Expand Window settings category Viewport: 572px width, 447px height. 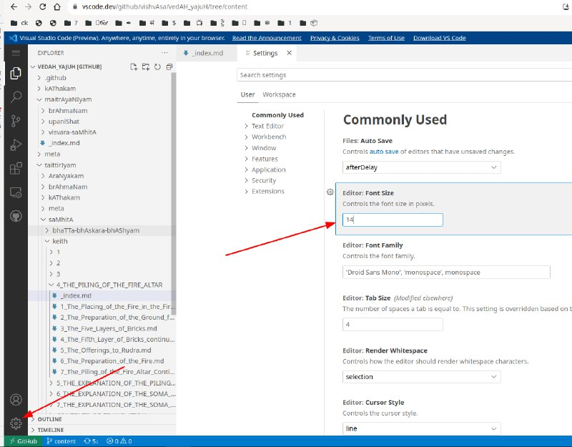(264, 148)
